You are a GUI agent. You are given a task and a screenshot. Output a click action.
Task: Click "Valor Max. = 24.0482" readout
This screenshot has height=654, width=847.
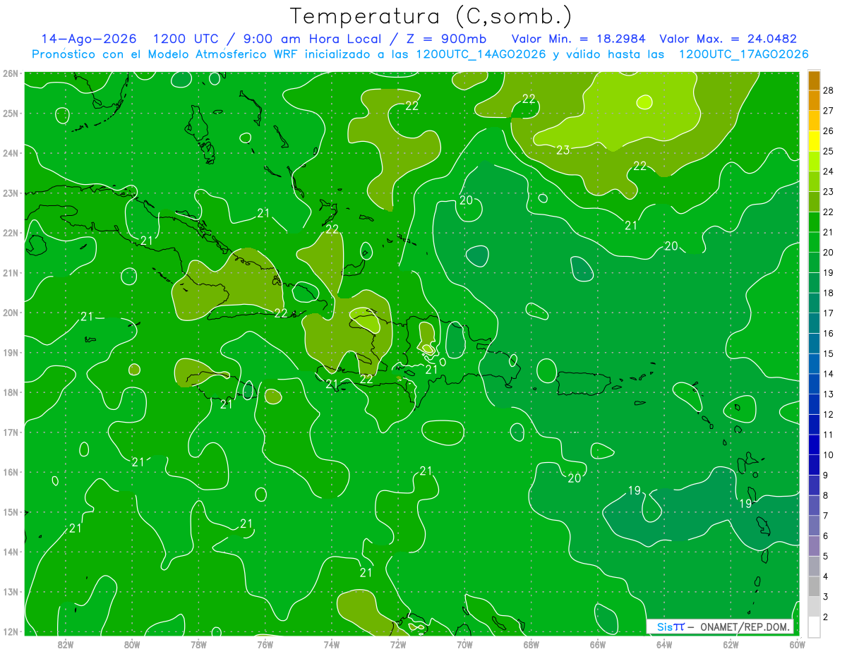coord(728,39)
